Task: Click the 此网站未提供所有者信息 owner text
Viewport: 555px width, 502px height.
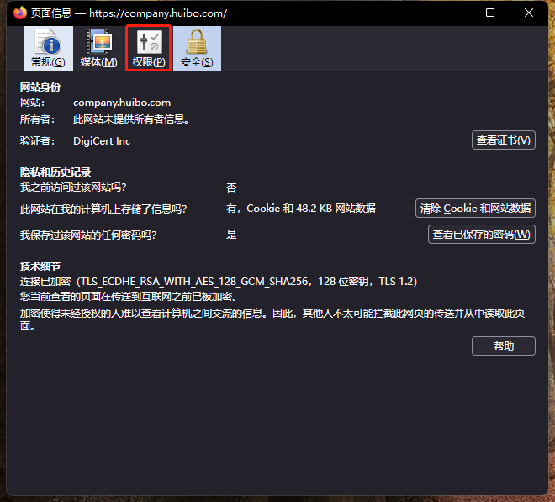Action: coord(130,119)
